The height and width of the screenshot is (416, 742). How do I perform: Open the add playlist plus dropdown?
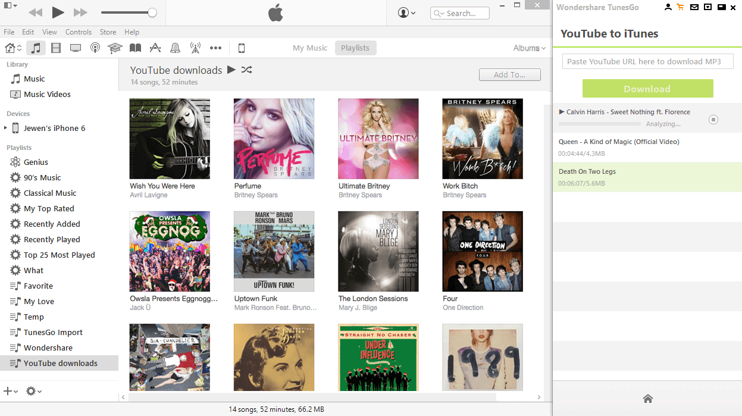tap(10, 391)
